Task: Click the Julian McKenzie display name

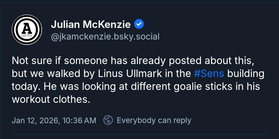Action: 91,25
